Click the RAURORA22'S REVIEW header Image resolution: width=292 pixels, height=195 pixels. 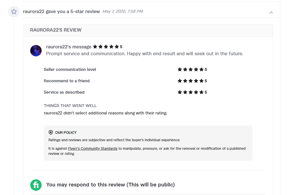(56, 30)
